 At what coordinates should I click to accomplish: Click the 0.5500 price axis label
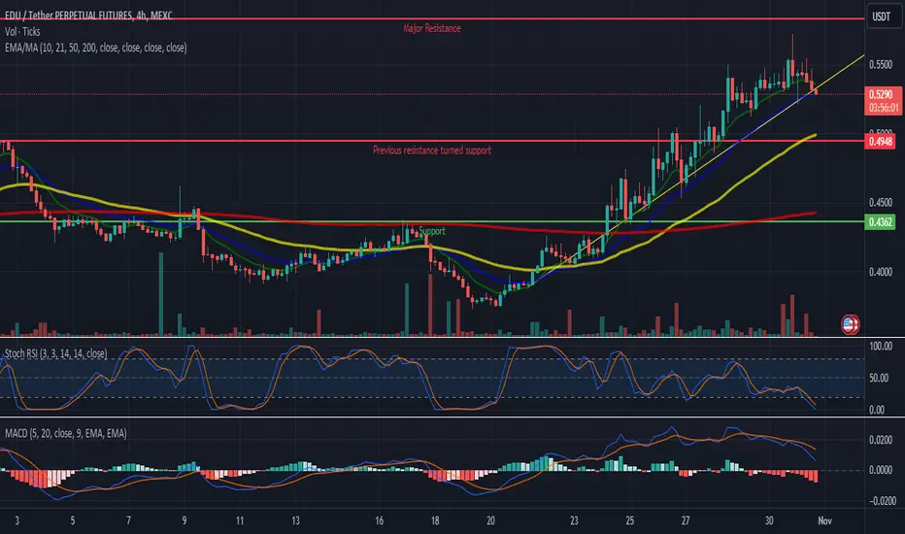tap(881, 65)
